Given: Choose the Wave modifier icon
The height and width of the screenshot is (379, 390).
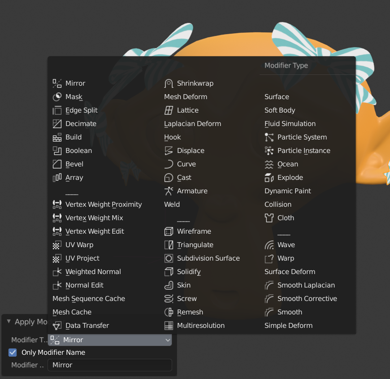Looking at the screenshot, I should 269,244.
